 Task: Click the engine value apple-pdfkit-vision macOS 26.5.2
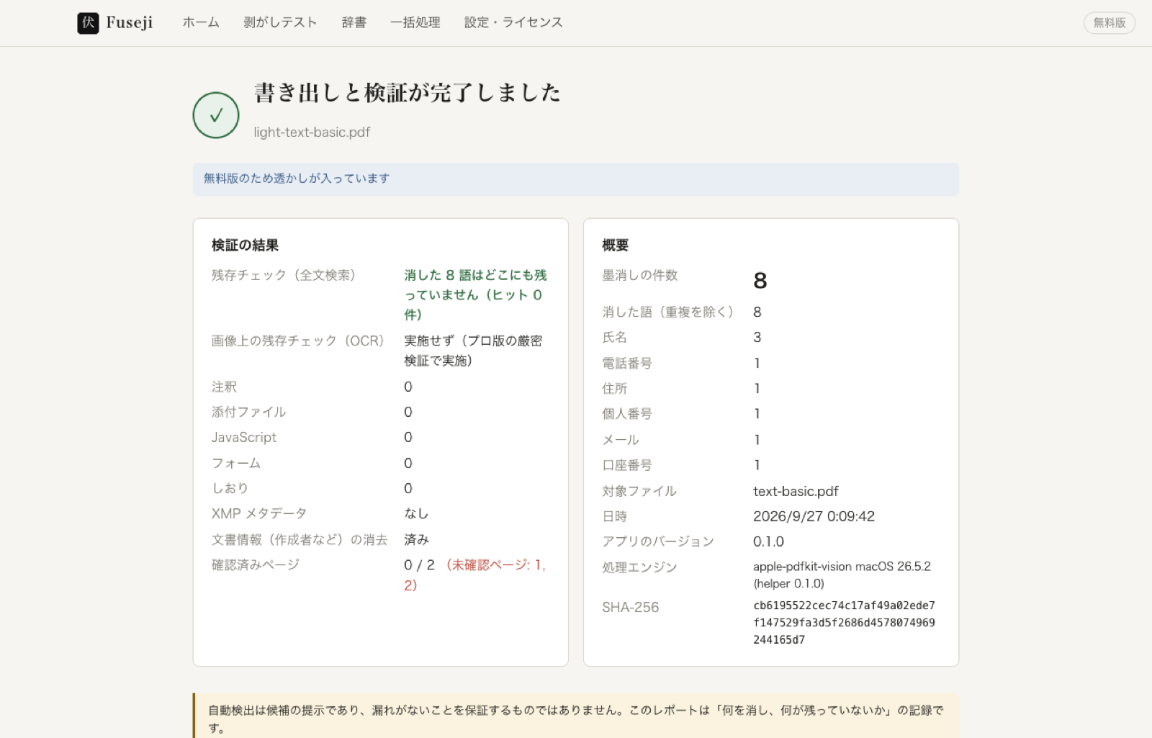pyautogui.click(x=842, y=575)
